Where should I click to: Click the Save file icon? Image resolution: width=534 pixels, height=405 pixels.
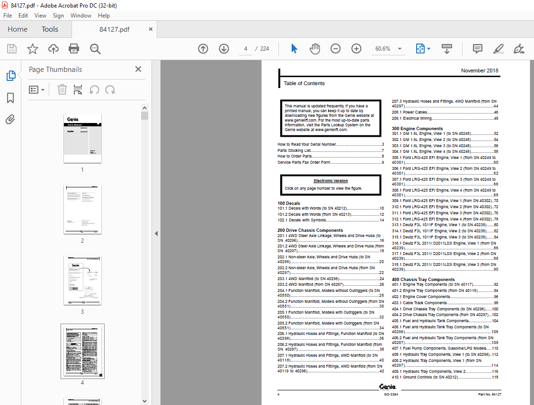[12, 49]
